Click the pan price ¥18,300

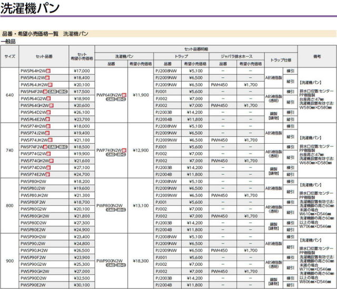(141, 261)
